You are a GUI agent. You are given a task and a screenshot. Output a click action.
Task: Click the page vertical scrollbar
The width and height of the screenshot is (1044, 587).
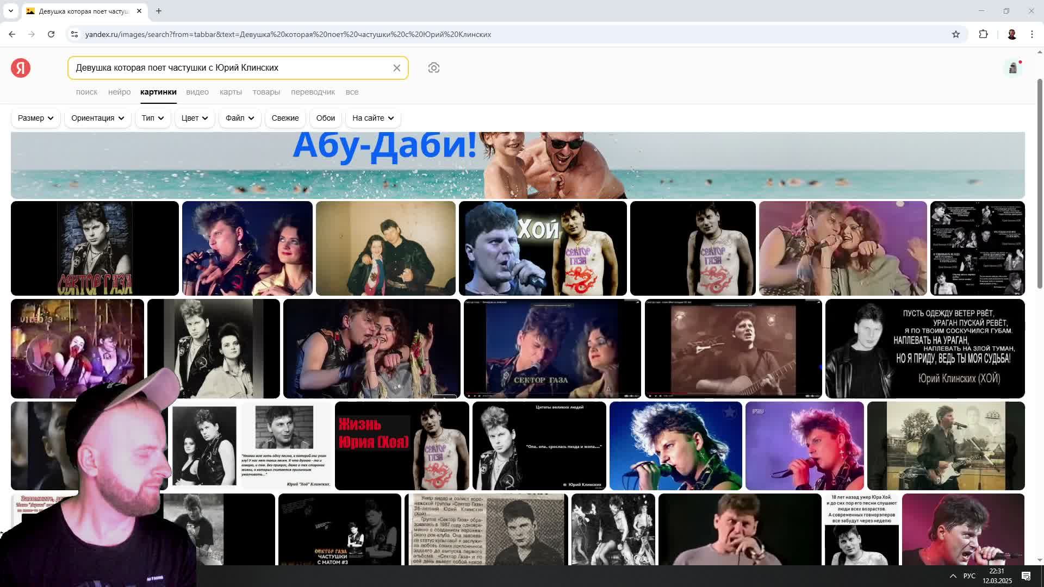click(x=1040, y=185)
